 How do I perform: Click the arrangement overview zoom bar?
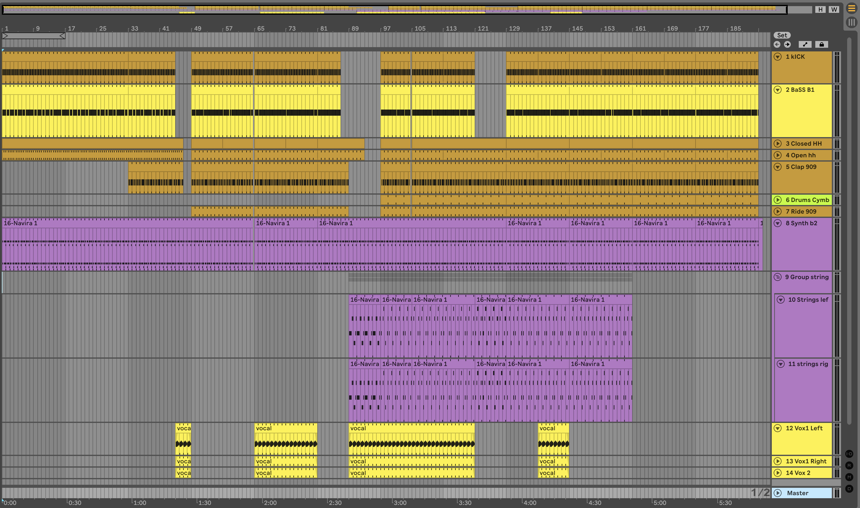(394, 9)
